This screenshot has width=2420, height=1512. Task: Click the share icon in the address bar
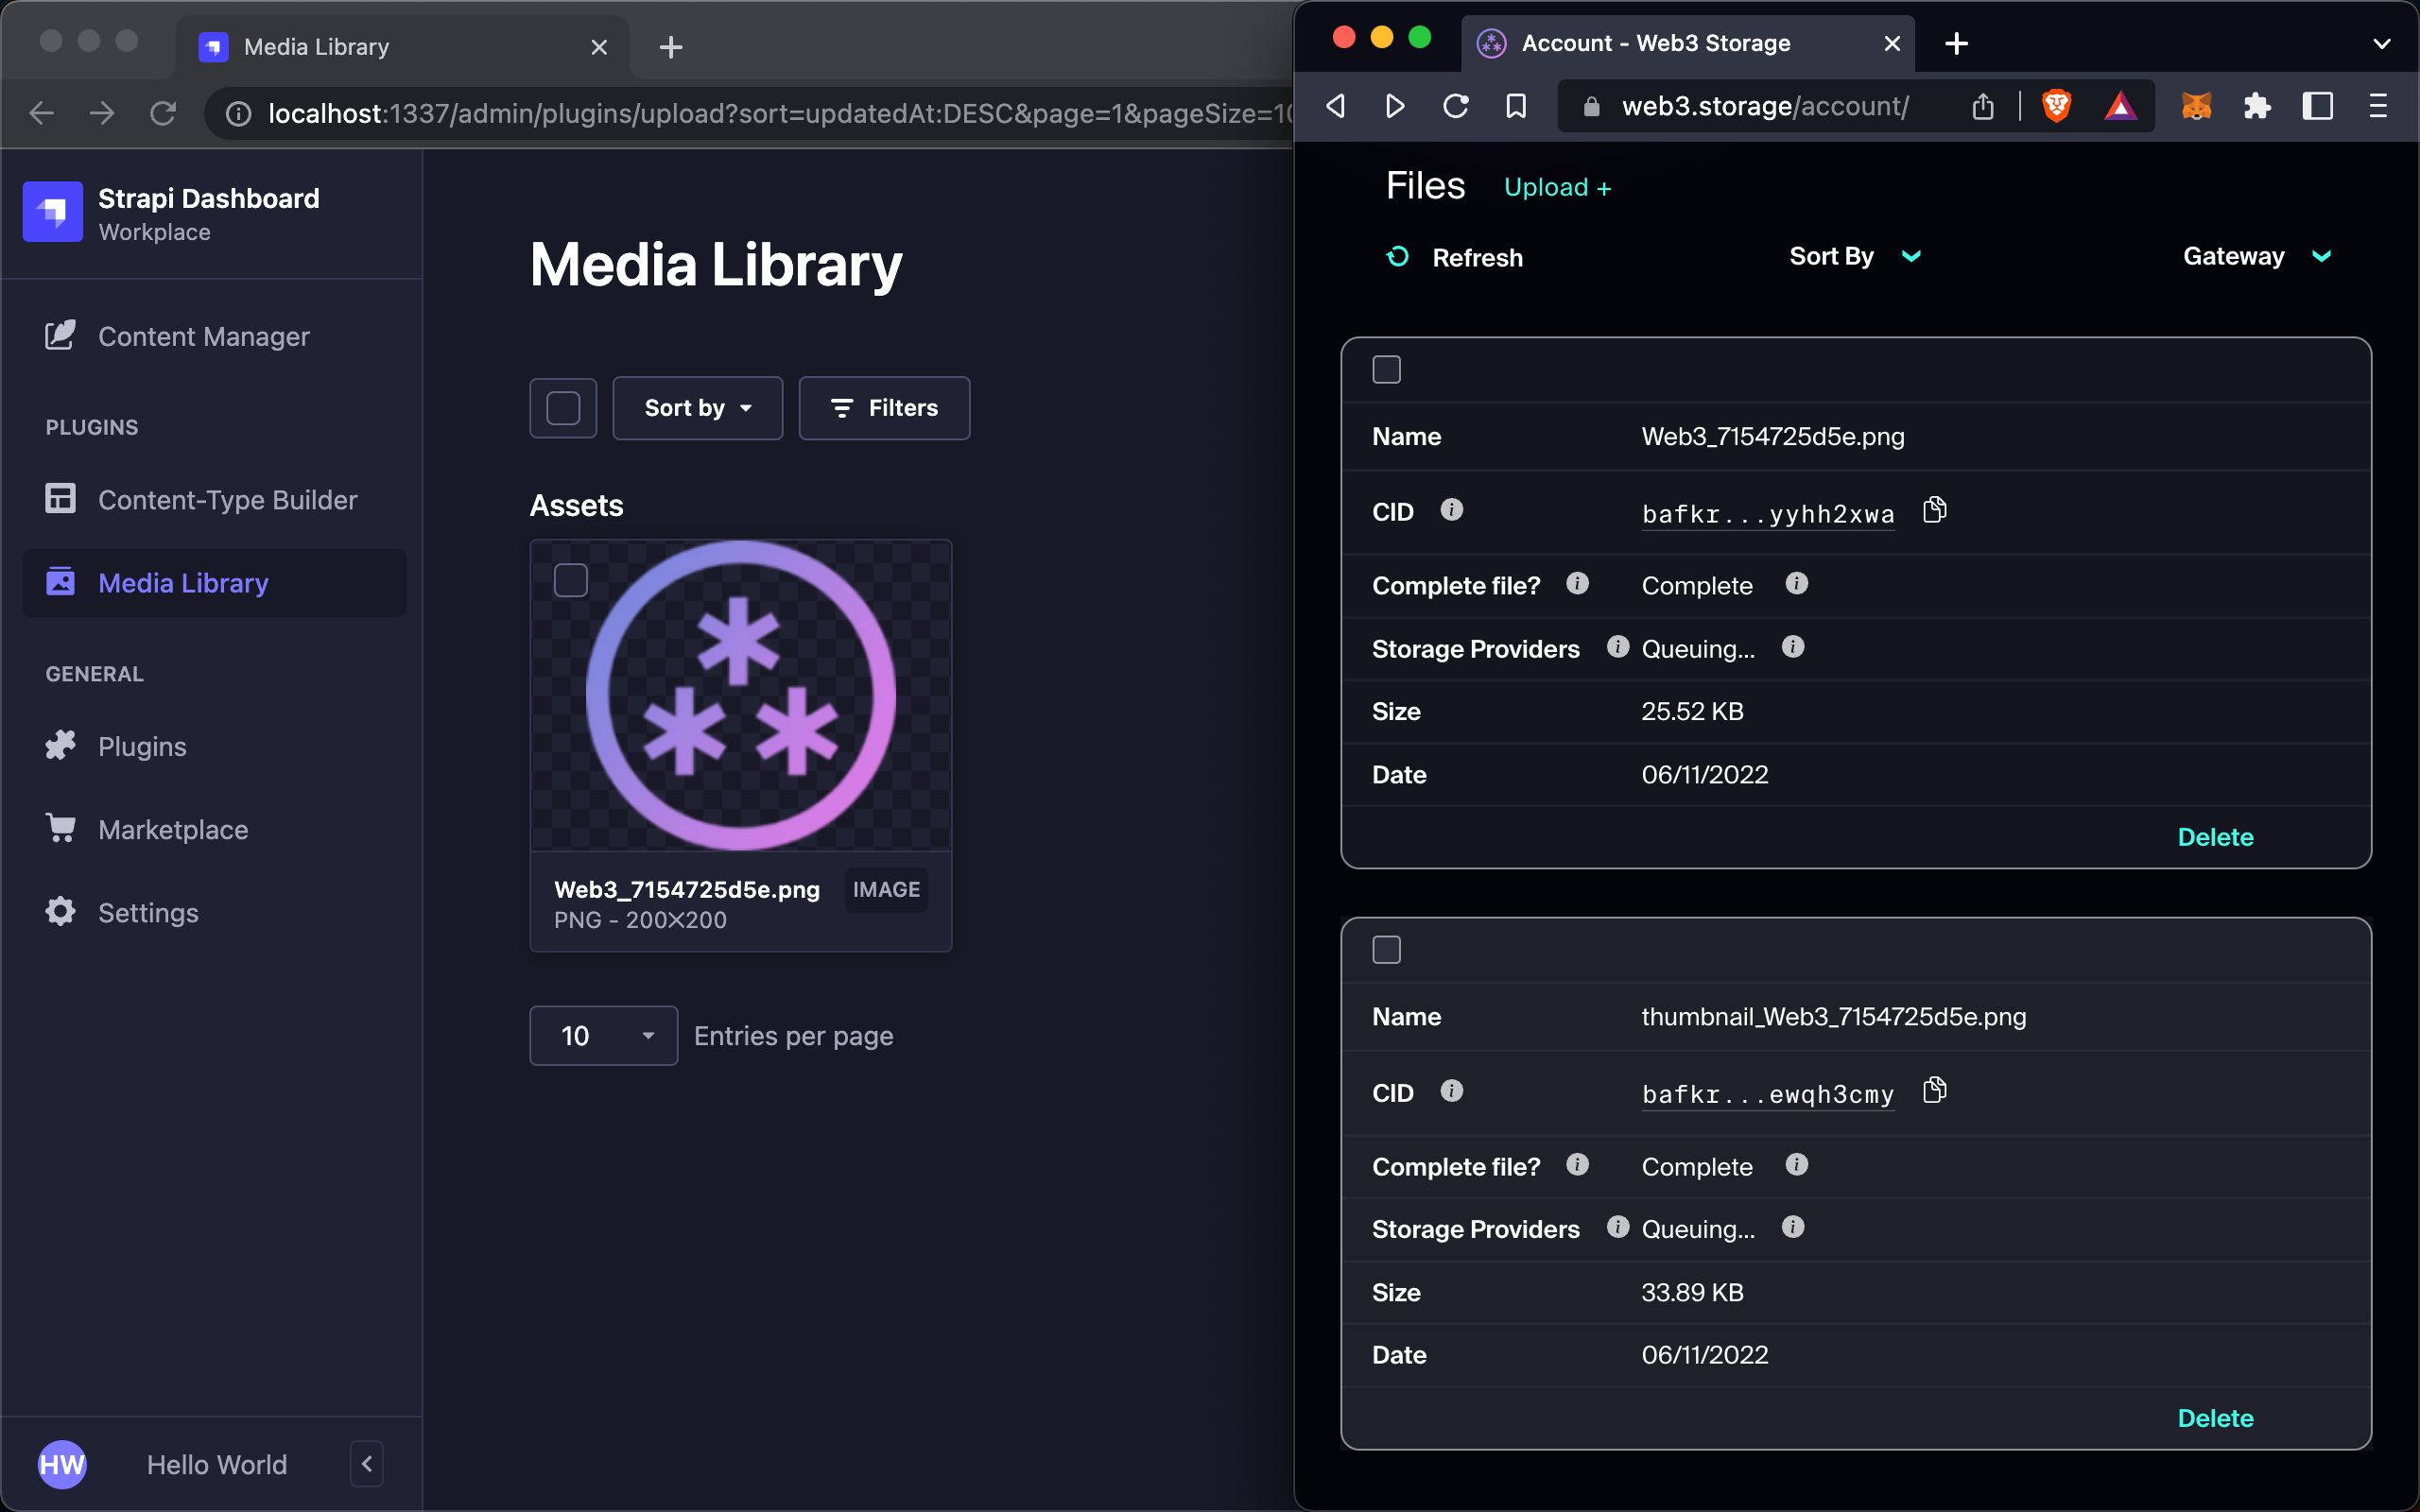(1983, 106)
